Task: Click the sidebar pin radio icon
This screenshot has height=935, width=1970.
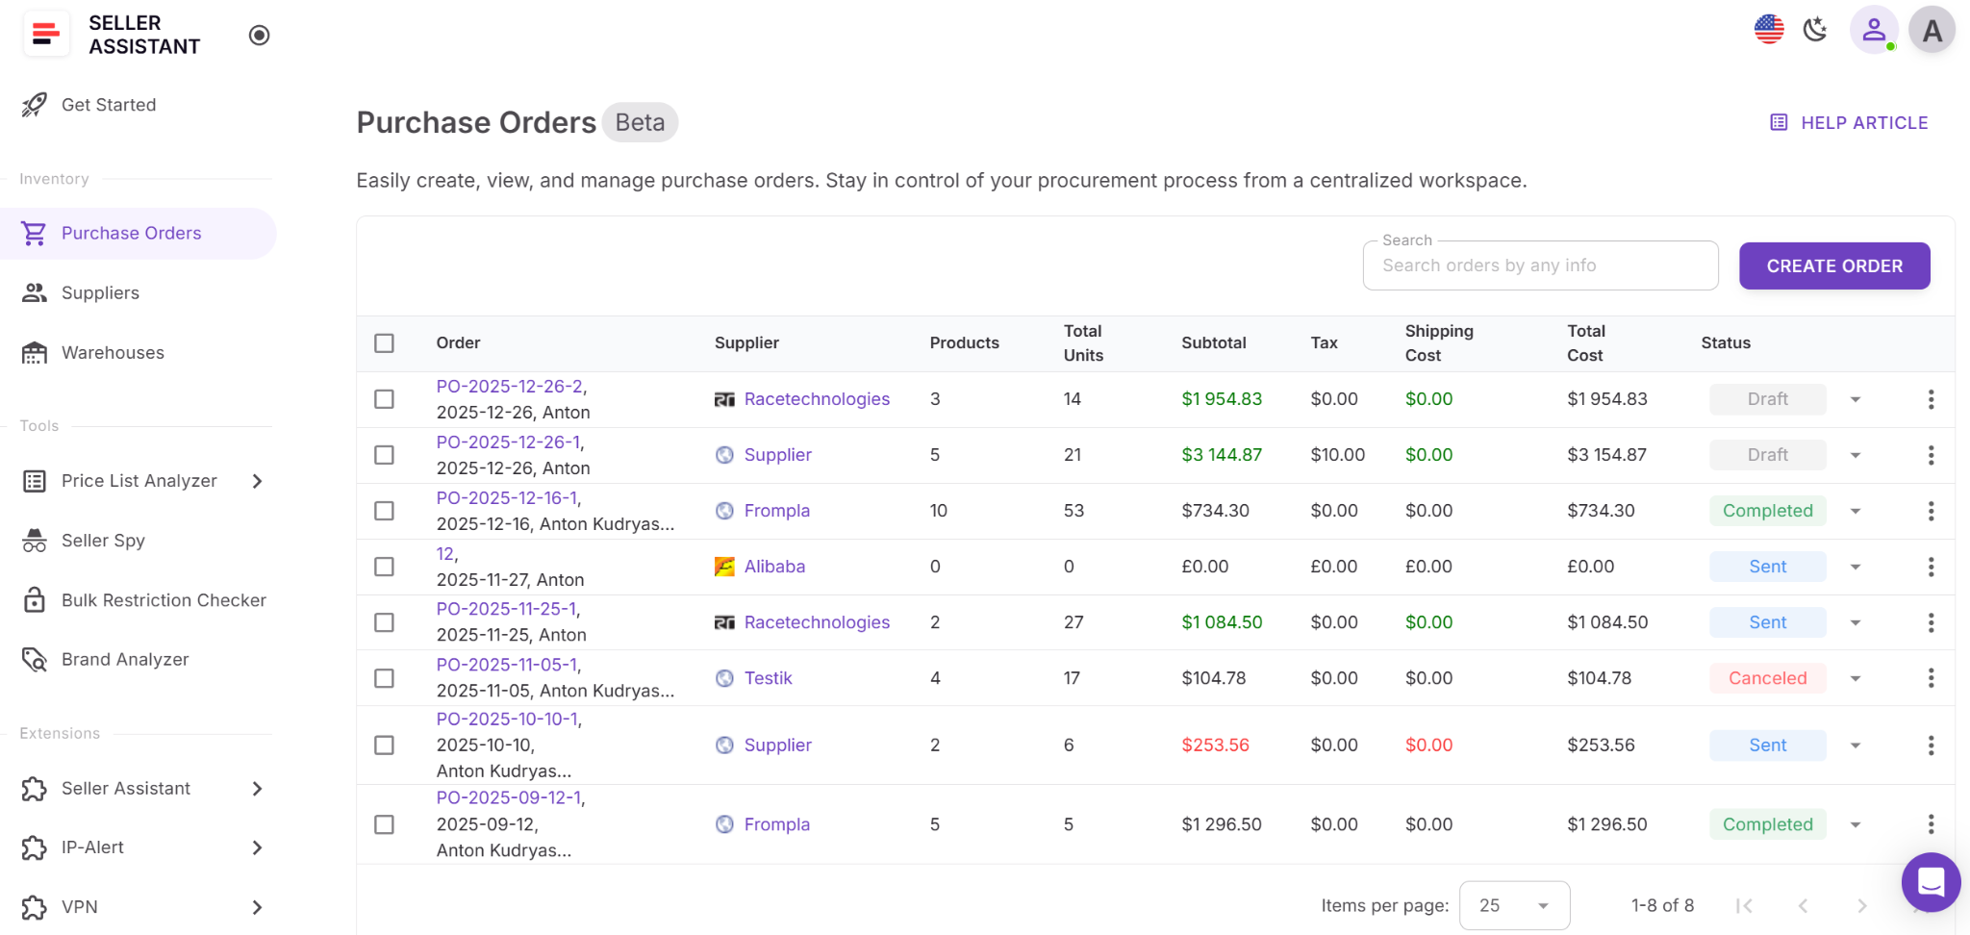Action: pyautogui.click(x=259, y=36)
